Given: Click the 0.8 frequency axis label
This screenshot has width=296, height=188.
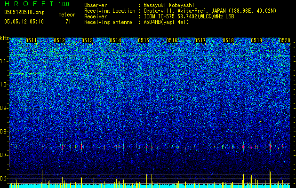Looking at the screenshot, I should 4,132.
